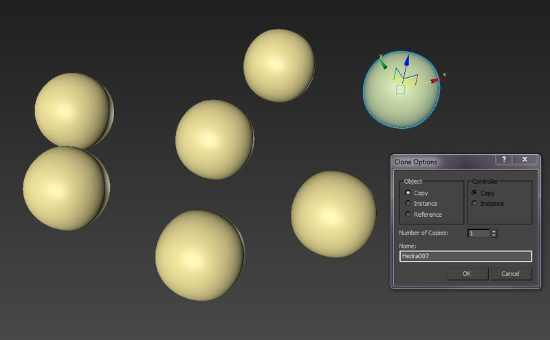
Task: Increase Number of Copies with up spinner arrow
Action: pos(494,231)
